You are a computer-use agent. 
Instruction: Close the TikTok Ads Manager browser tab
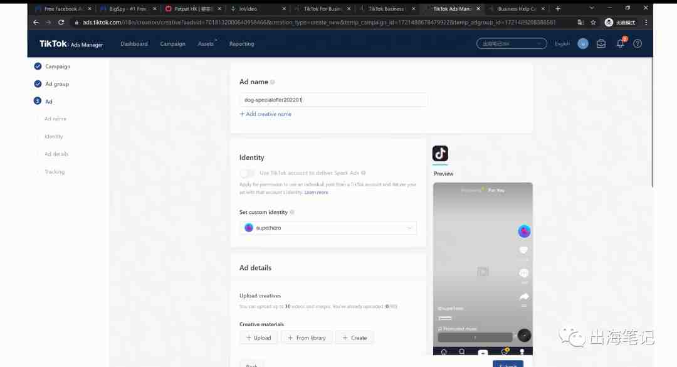pos(478,9)
